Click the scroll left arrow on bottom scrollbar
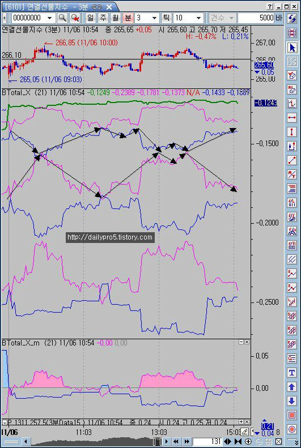This screenshot has width=301, height=448. point(26,441)
